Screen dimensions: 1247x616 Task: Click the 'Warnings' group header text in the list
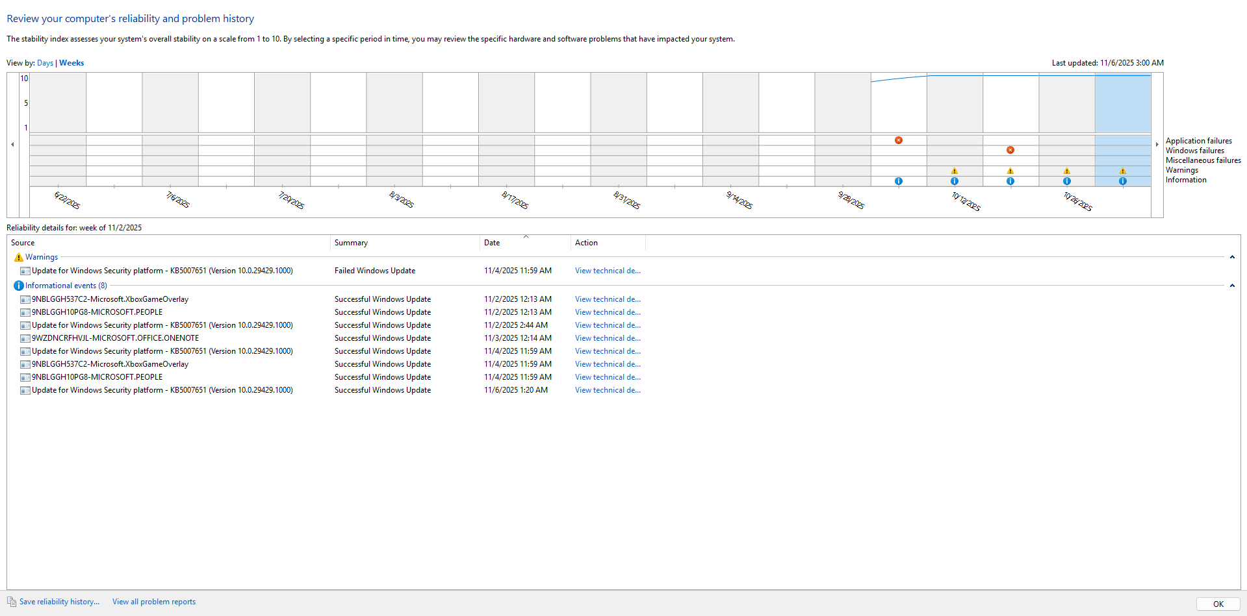42,257
